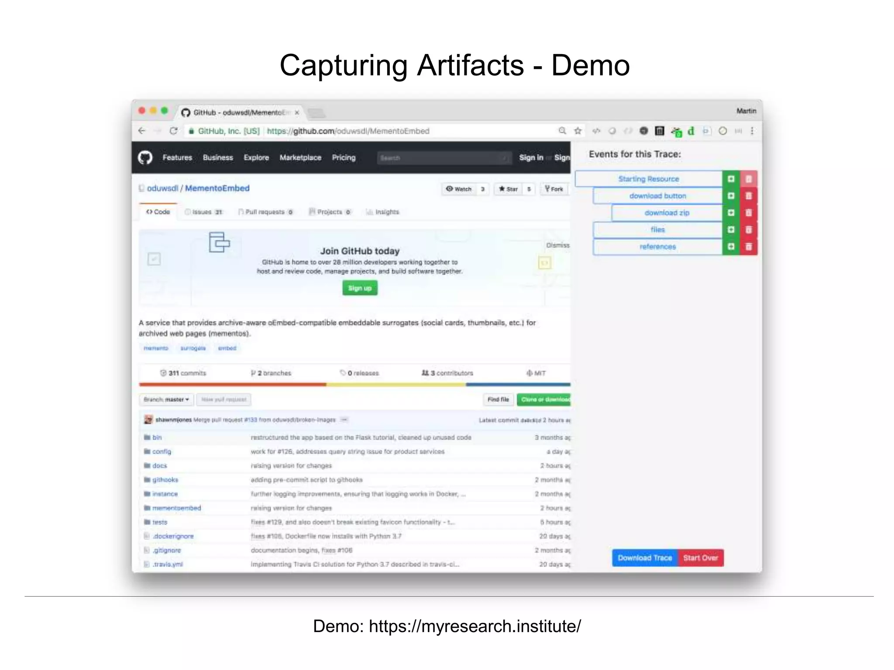Open tests folder
This screenshot has width=894, height=670.
[160, 522]
